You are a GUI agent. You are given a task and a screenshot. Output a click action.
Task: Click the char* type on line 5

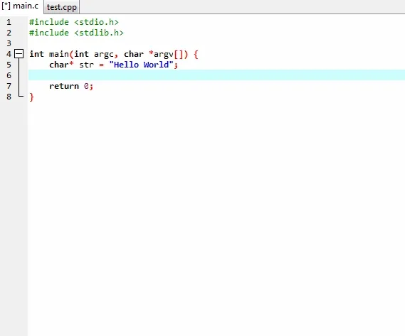click(61, 65)
